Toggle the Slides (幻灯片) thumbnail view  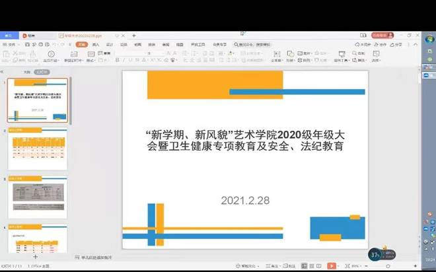tap(42, 71)
